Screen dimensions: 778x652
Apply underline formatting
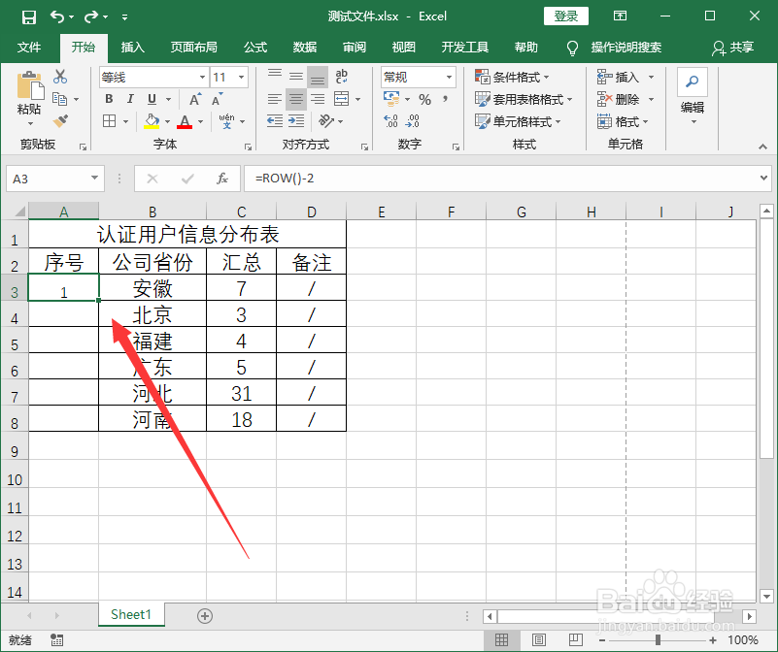point(150,97)
